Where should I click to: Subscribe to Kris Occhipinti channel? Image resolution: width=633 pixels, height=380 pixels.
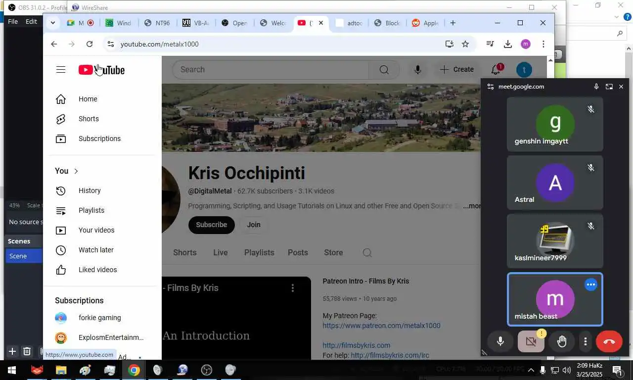pyautogui.click(x=211, y=225)
